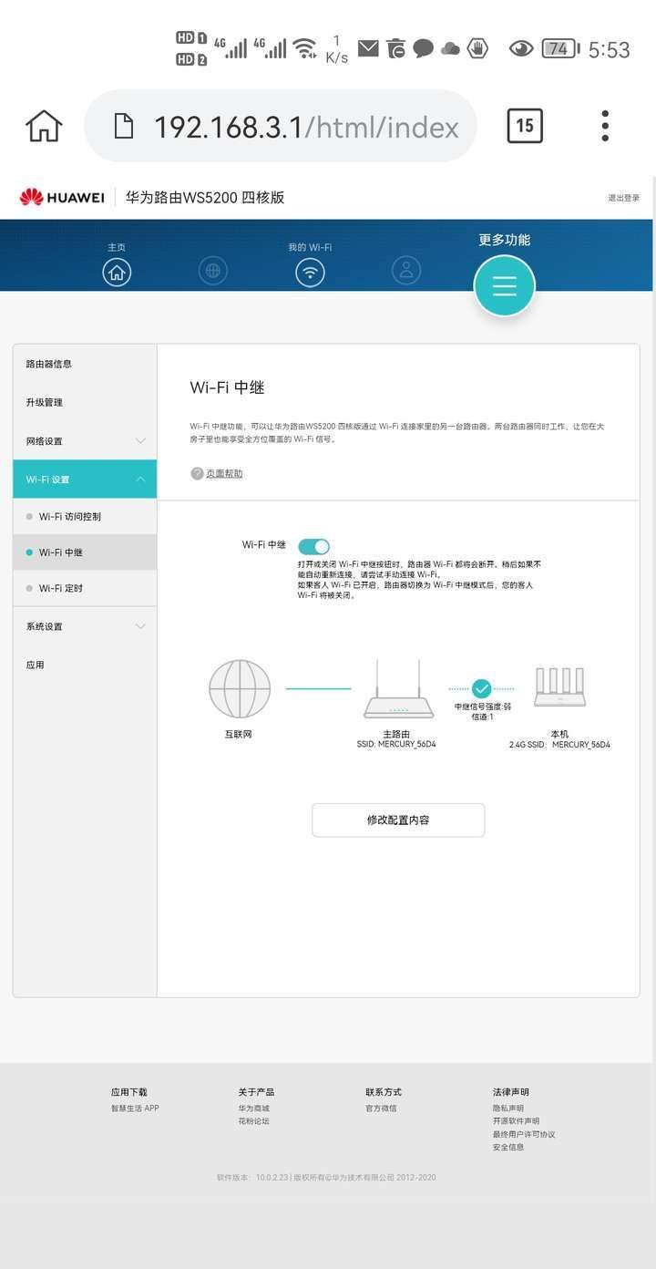Screen dimensions: 656x1269
Task: Tap the eye comfort status icon
Action: pyautogui.click(x=521, y=48)
